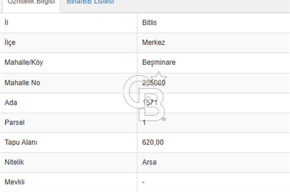Image resolution: width=290 pixels, height=192 pixels.
Task: Click the Mevkii dash value
Action: click(x=144, y=182)
